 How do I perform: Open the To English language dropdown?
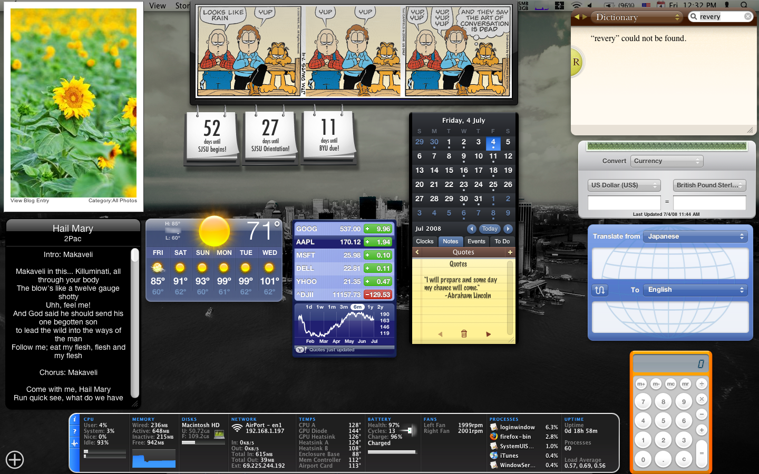coord(696,290)
